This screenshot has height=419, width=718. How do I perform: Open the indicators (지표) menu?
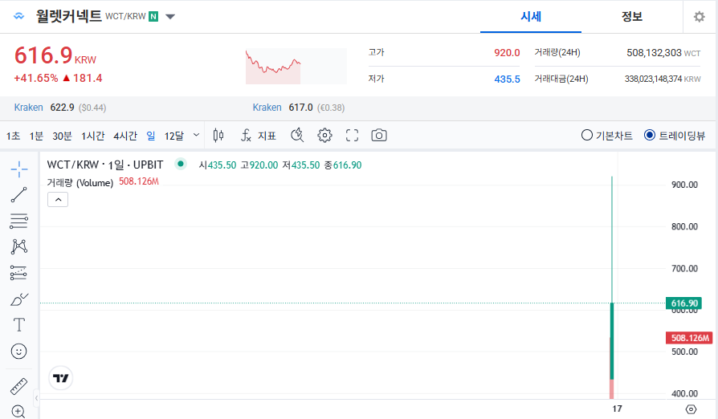pos(259,136)
